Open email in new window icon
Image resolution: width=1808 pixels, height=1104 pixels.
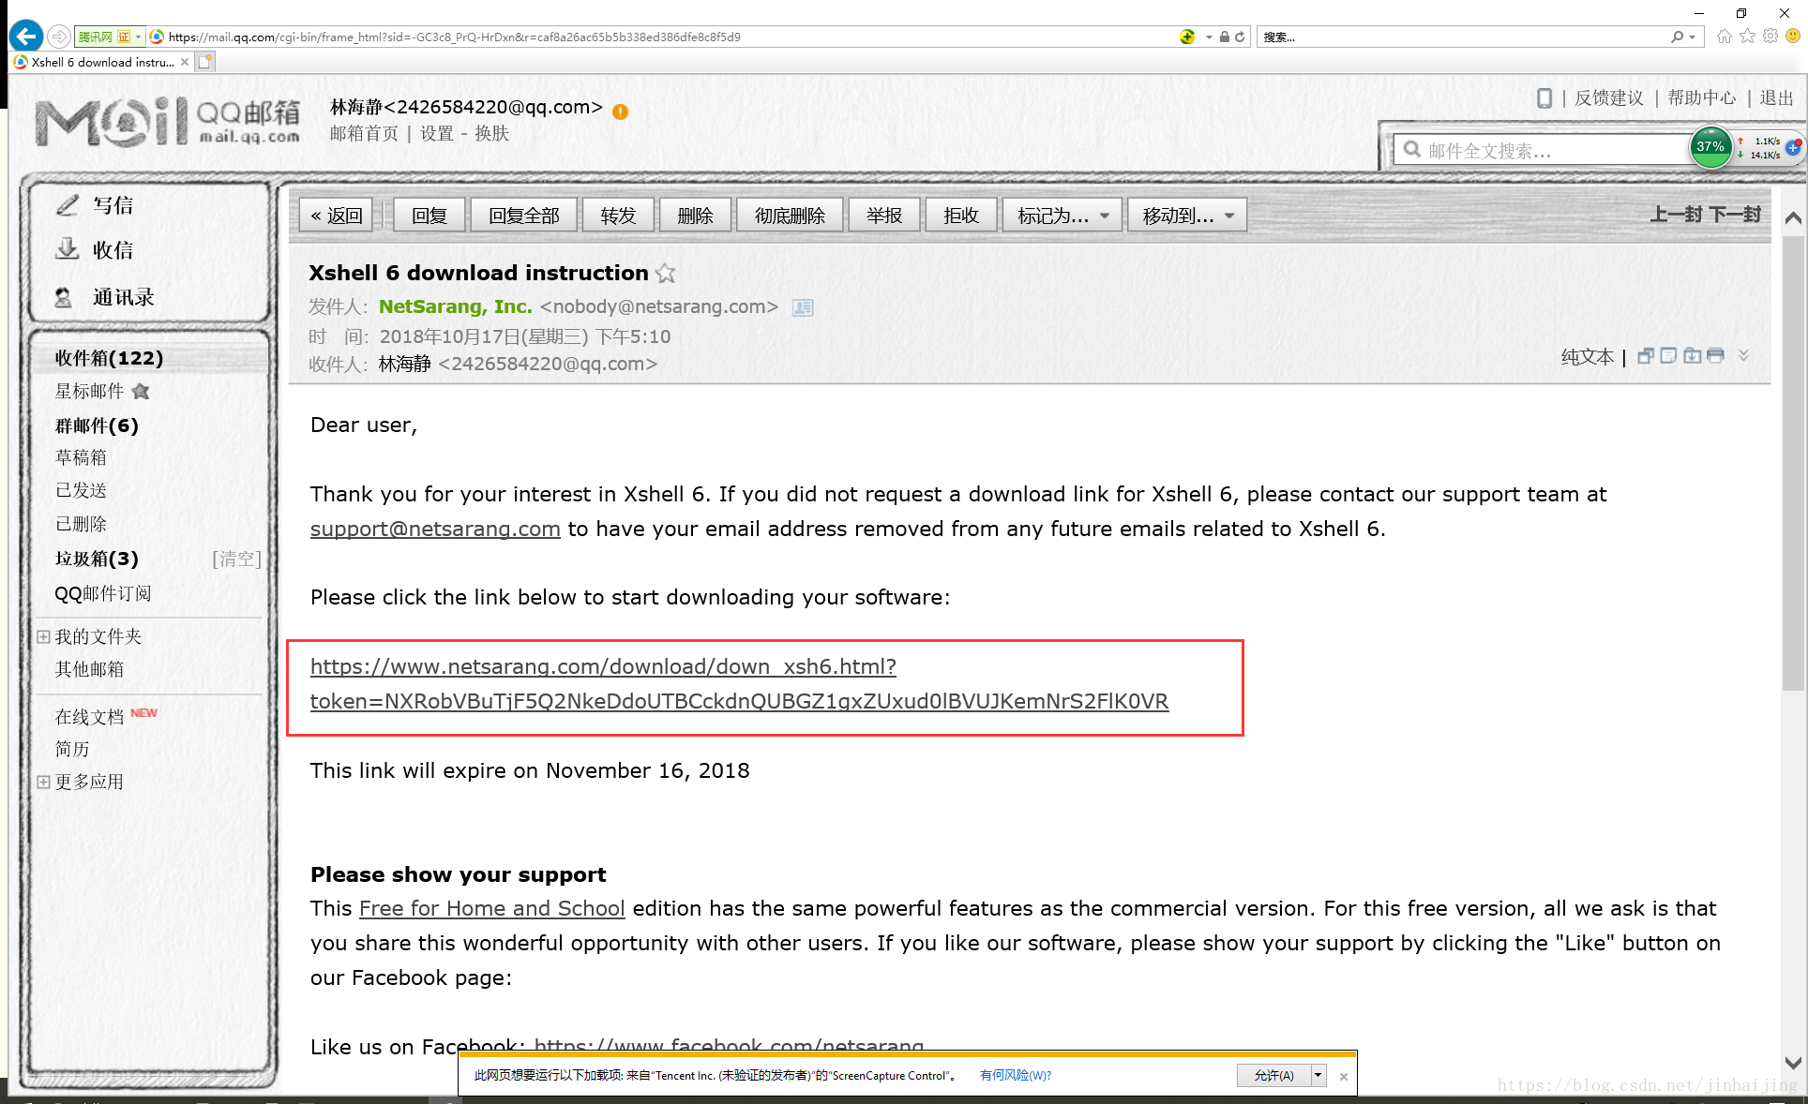(1645, 356)
